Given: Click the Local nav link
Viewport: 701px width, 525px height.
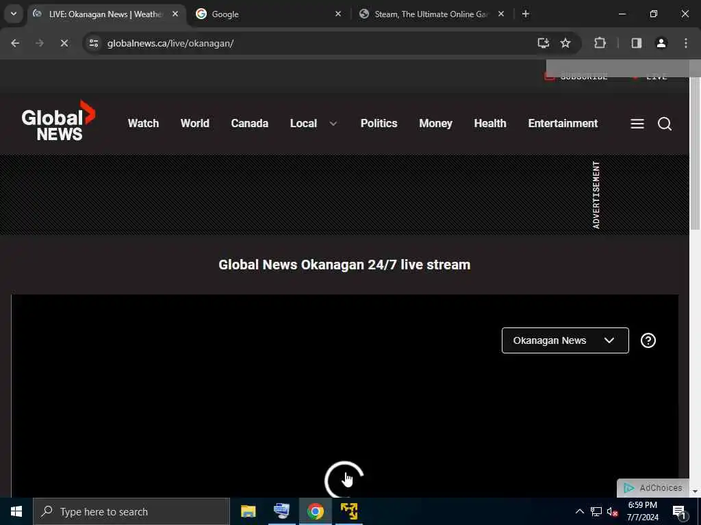Looking at the screenshot, I should tap(303, 123).
